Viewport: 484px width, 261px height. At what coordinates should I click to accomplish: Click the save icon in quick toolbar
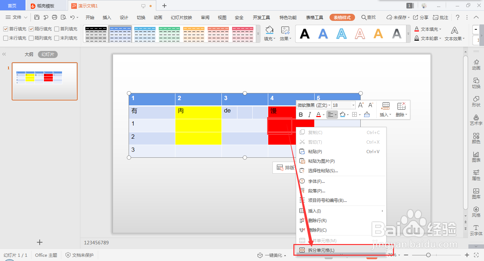coord(37,17)
